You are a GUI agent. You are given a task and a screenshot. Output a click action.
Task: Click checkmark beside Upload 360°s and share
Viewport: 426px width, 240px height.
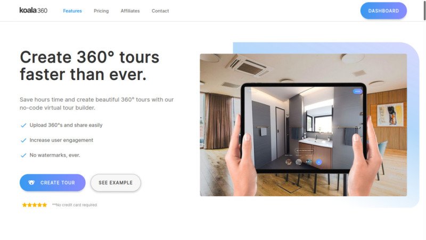pyautogui.click(x=23, y=125)
